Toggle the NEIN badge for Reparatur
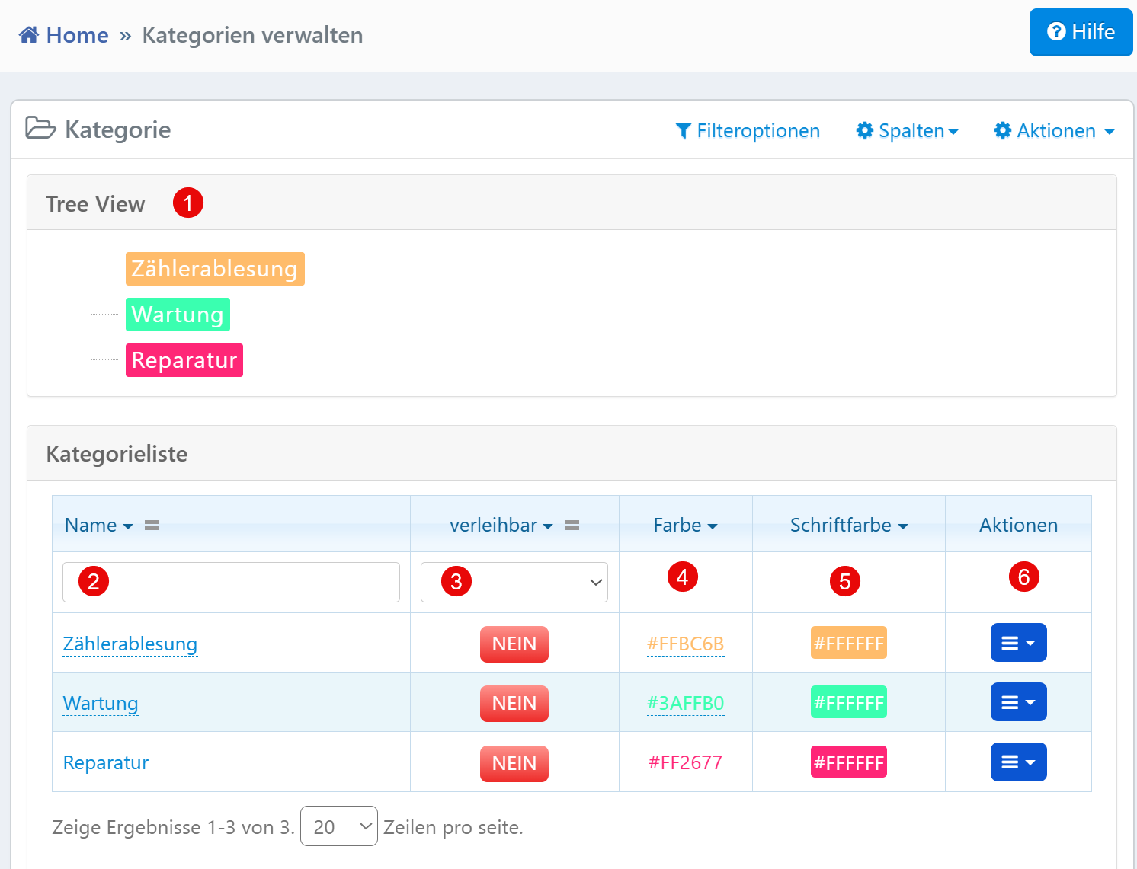This screenshot has height=869, width=1137. 514,763
